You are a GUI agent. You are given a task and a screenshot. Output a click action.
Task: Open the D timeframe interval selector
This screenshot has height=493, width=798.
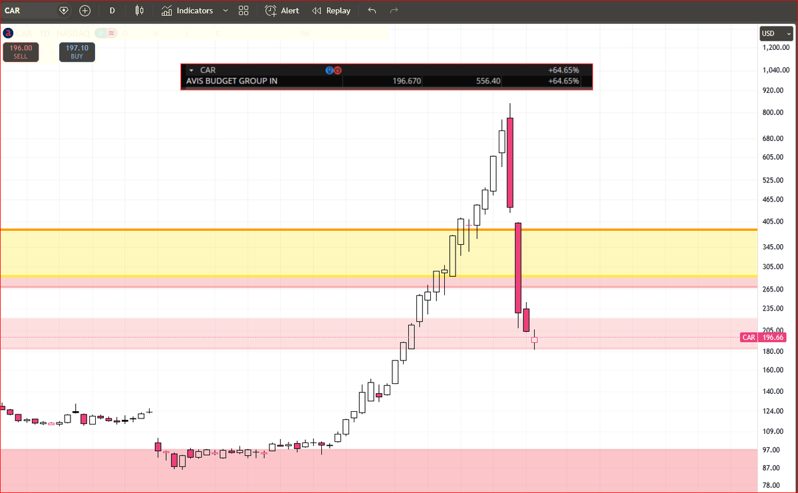112,11
